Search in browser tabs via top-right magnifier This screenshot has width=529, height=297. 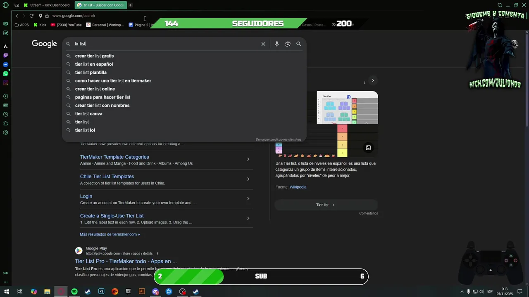[x=500, y=5]
